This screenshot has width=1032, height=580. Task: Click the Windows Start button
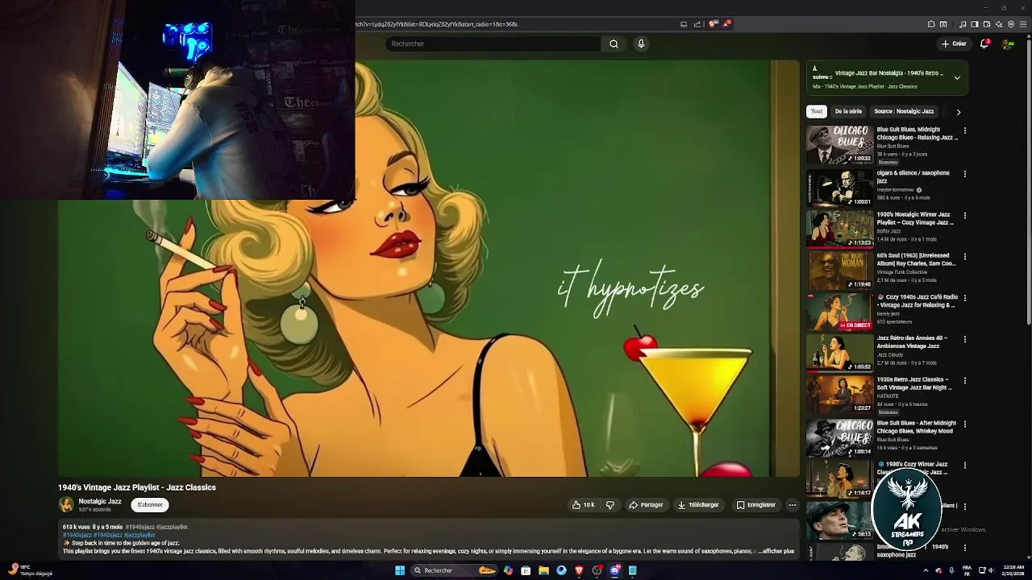[x=399, y=570]
